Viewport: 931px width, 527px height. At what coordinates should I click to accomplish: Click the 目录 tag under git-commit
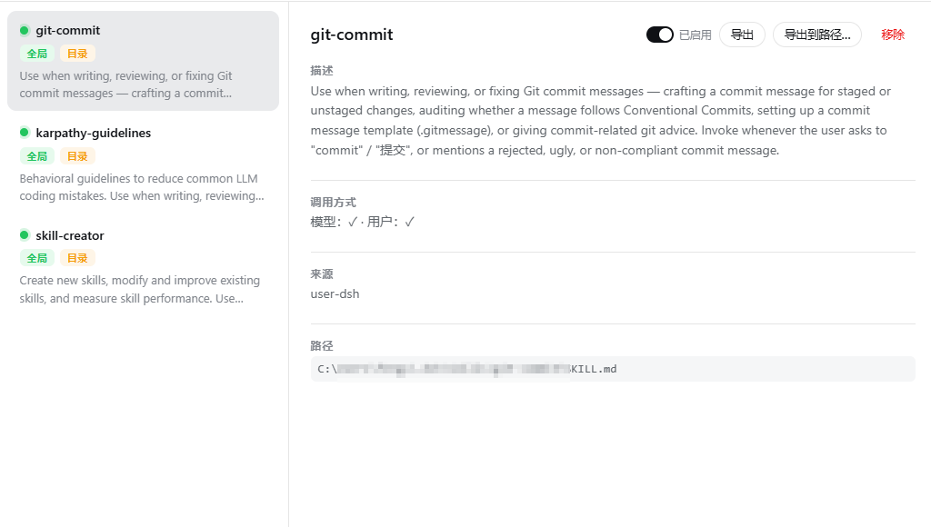tap(77, 54)
